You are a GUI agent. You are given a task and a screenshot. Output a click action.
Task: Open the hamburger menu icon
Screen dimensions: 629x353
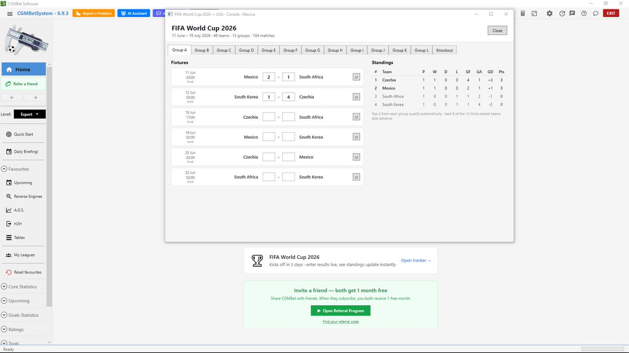pyautogui.click(x=9, y=14)
